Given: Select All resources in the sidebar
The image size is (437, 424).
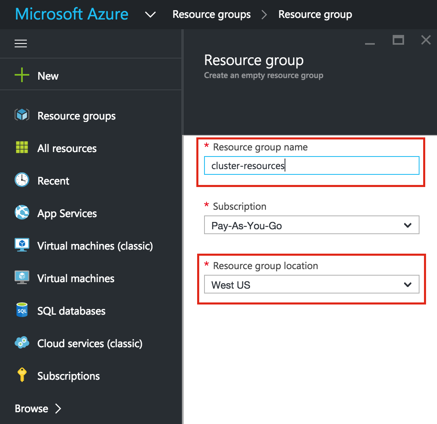Looking at the screenshot, I should 67,148.
